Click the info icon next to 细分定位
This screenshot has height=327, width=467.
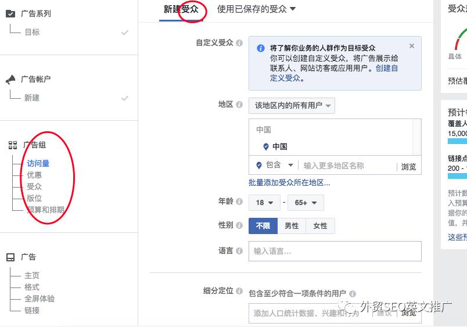(239, 291)
